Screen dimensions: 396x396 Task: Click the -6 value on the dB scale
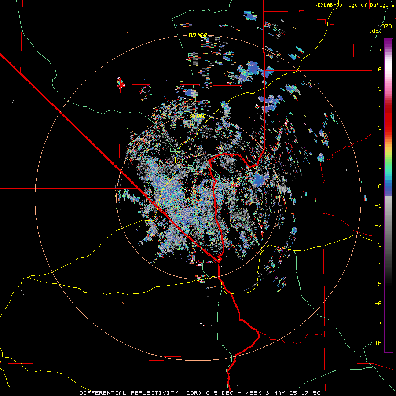coord(378,304)
